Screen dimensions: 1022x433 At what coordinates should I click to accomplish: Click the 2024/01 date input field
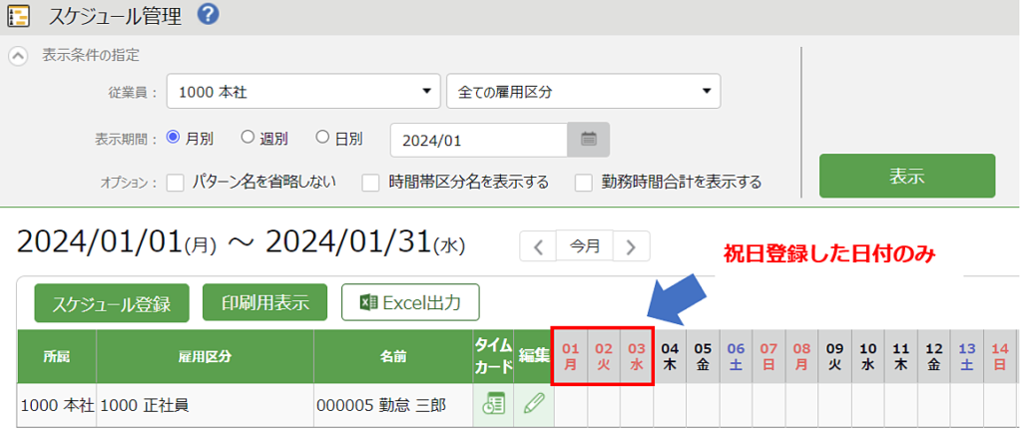coord(478,141)
